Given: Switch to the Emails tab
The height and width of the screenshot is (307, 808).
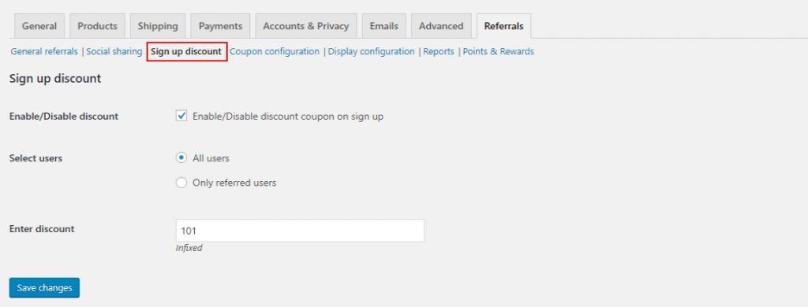Looking at the screenshot, I should (x=384, y=26).
